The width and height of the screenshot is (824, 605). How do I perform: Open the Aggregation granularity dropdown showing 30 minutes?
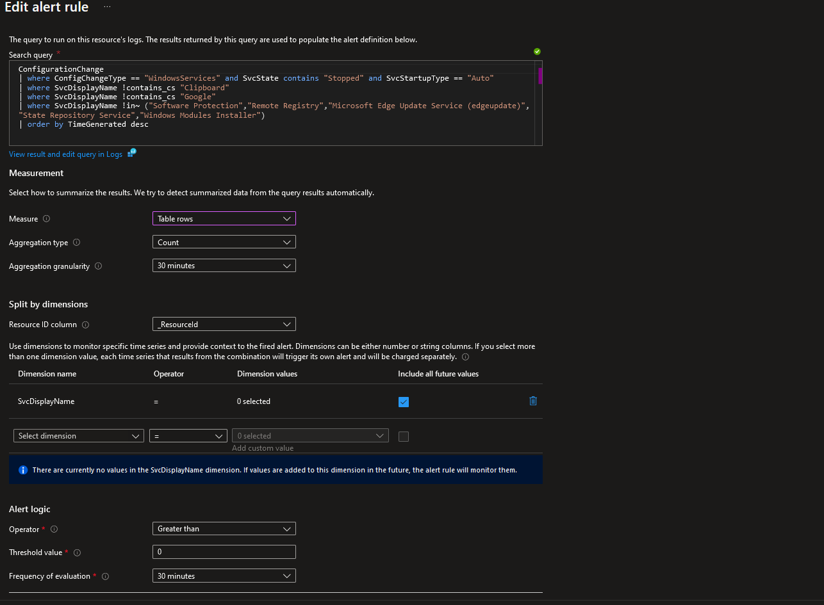(x=224, y=265)
